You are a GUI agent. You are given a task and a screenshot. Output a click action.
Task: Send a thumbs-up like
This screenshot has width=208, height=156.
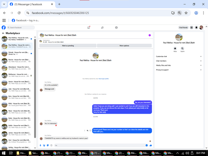point(151,145)
